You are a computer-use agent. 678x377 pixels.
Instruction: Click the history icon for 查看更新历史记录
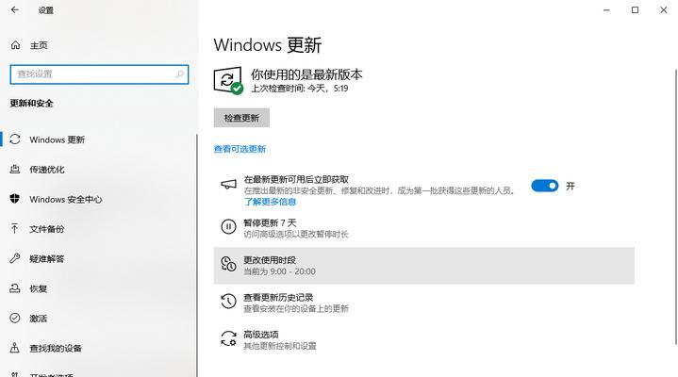(x=228, y=302)
